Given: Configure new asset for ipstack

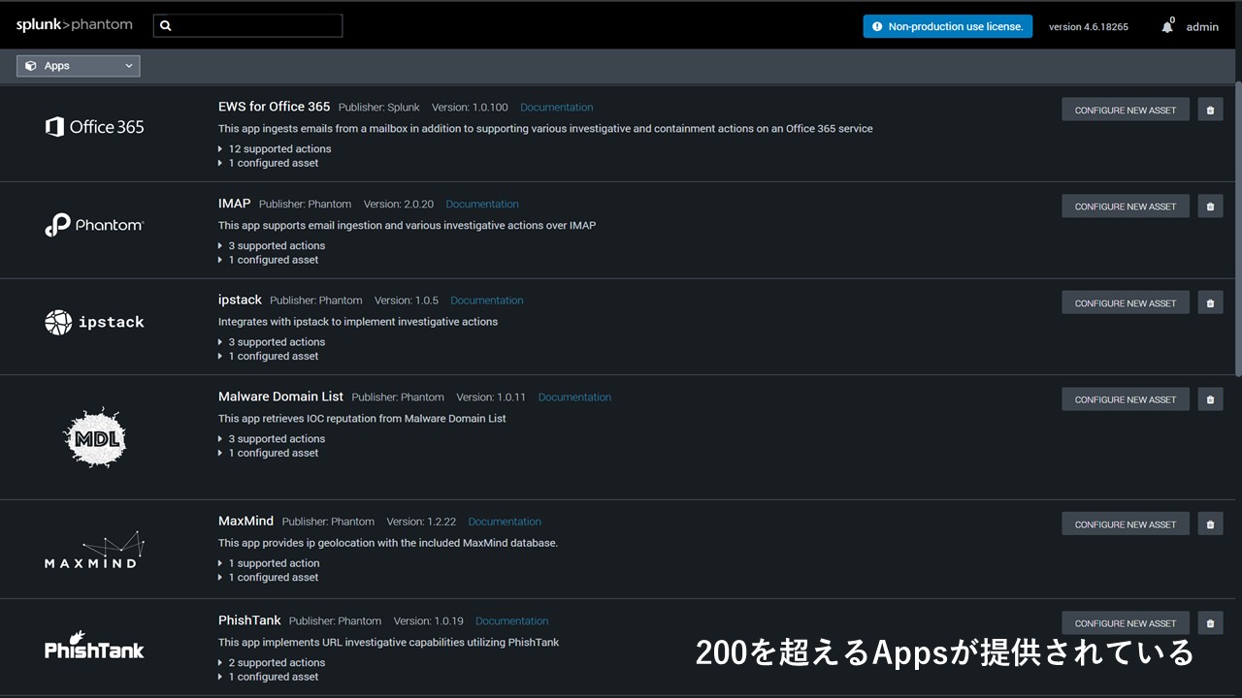Looking at the screenshot, I should pyautogui.click(x=1126, y=302).
